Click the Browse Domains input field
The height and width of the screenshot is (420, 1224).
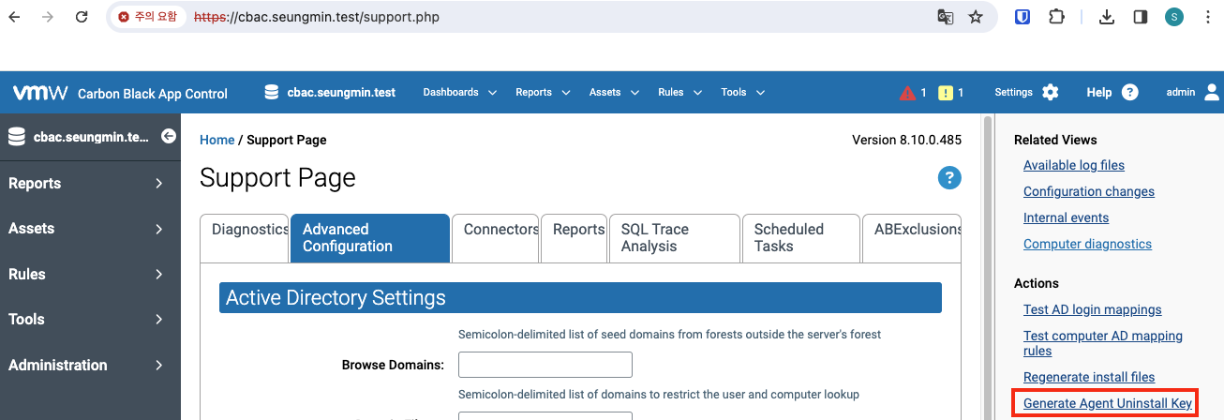point(545,365)
